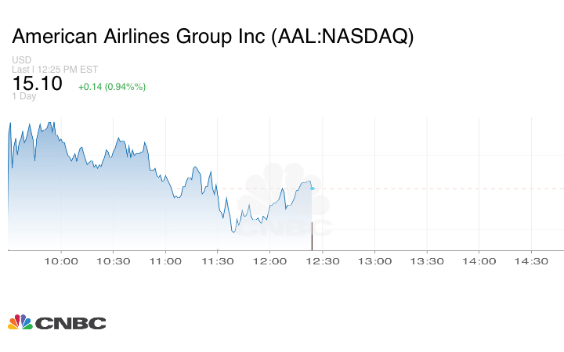Click the 11:30 time axis label
This screenshot has height=352, width=564.
coord(218,261)
